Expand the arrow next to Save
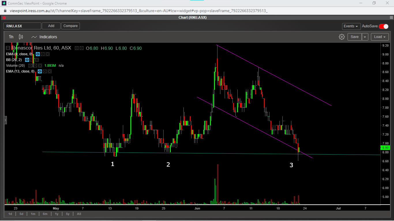394x221 pixels. tap(365, 37)
